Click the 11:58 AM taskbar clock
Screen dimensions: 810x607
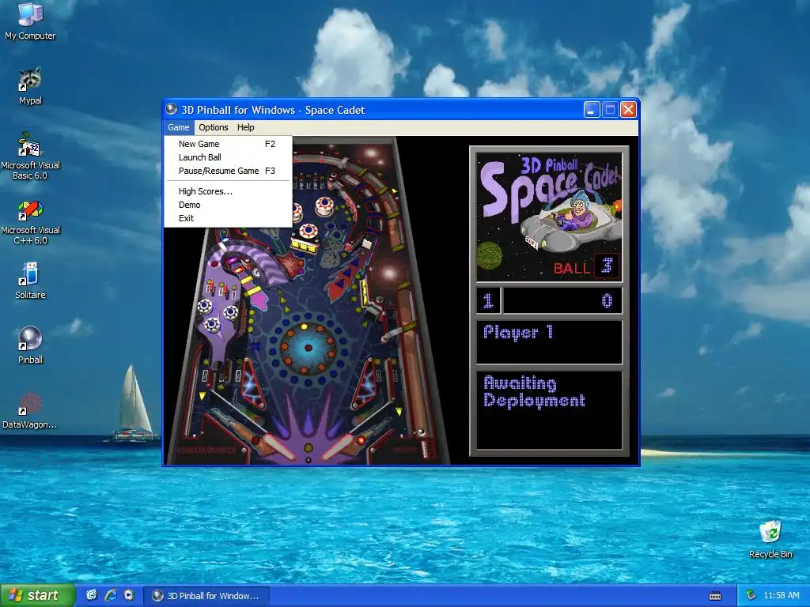point(781,596)
